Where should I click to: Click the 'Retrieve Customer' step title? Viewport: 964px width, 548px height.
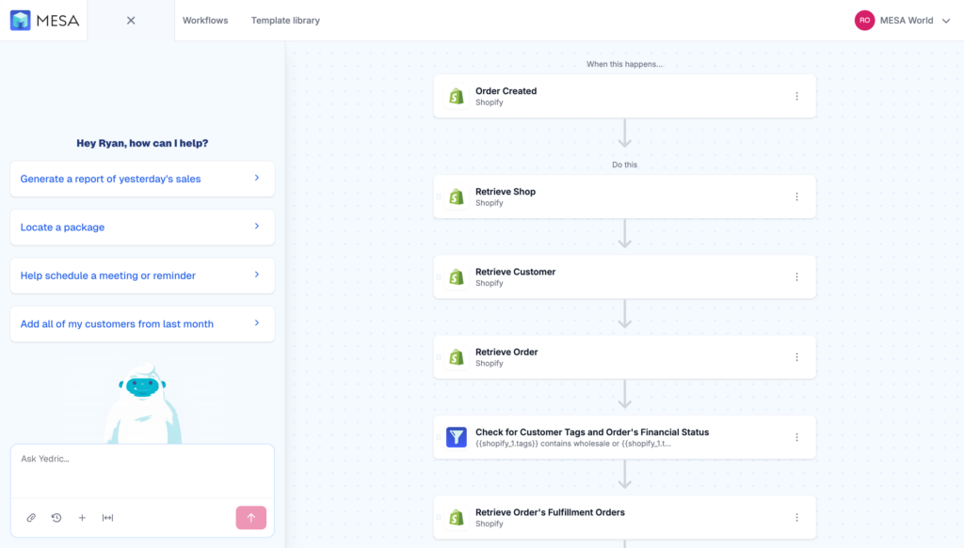pyautogui.click(x=515, y=272)
